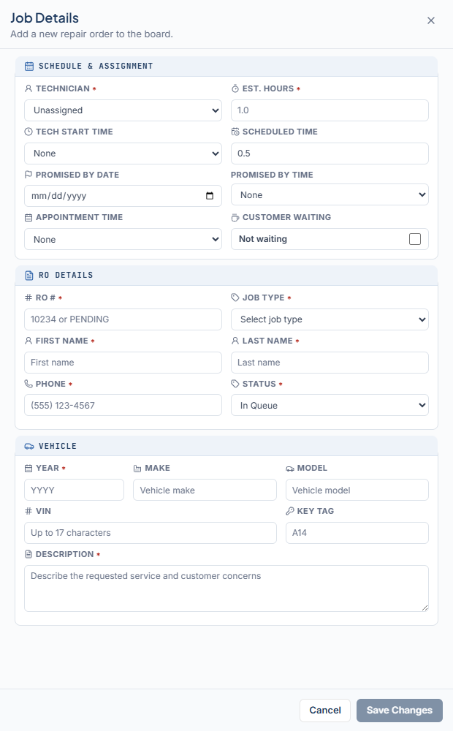This screenshot has height=731, width=453.
Task: Click the factory icon beside Make
Action: click(x=137, y=468)
